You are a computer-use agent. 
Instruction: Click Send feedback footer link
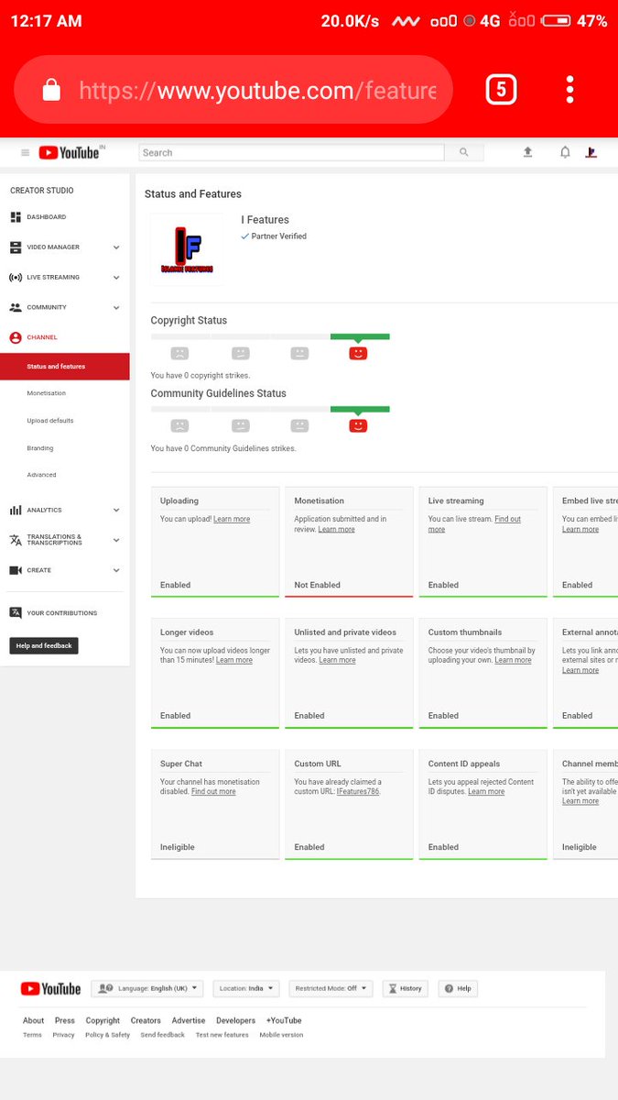(x=163, y=1035)
